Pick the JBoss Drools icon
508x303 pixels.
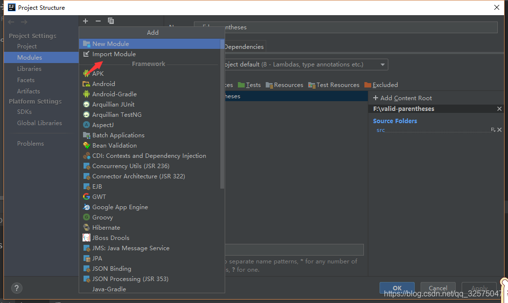86,238
